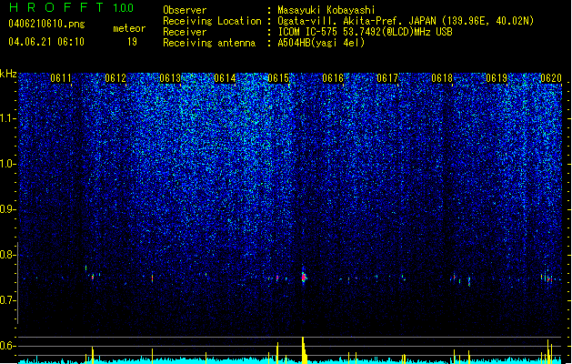Click the 0615 time marker

click(278, 77)
